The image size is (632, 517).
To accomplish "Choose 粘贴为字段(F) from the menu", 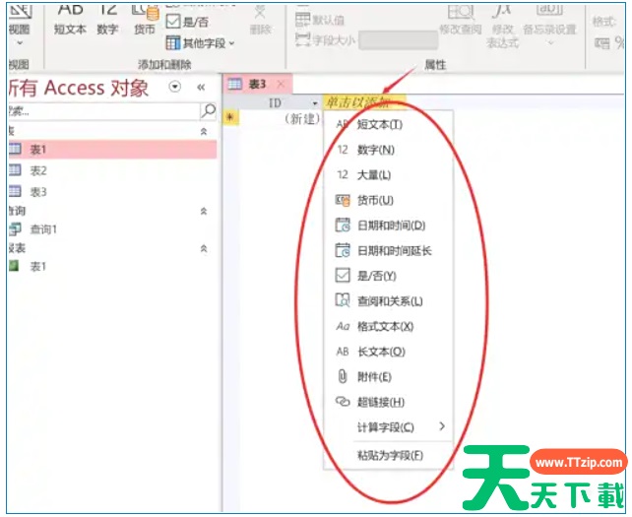I will (388, 456).
